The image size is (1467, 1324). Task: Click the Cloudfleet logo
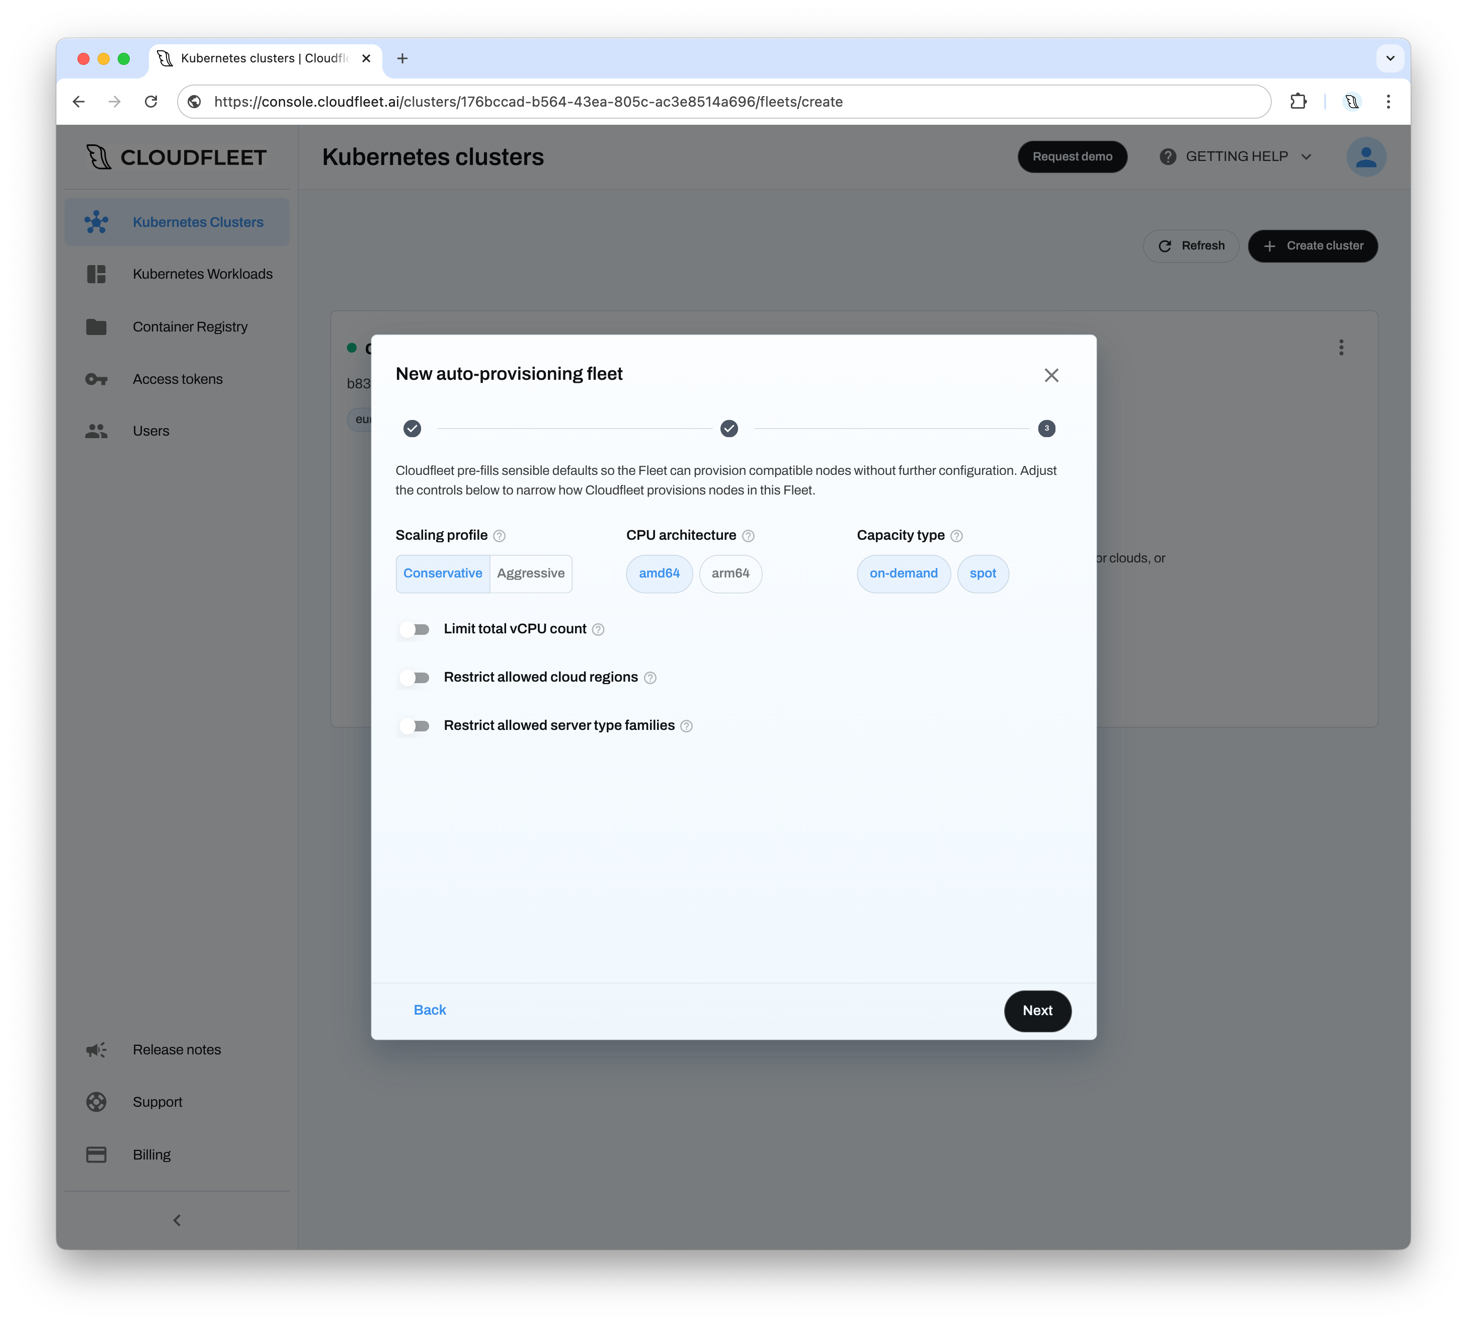coord(176,157)
